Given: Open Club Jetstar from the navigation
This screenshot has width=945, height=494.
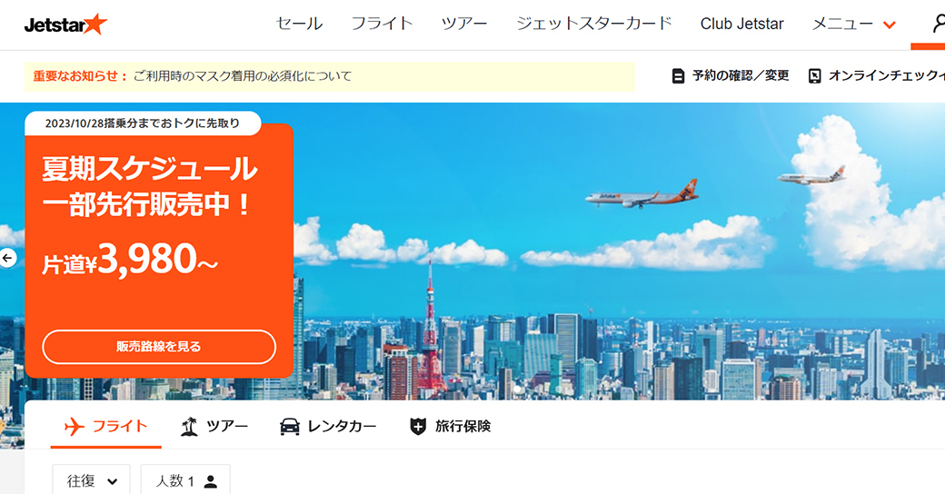Looking at the screenshot, I should click(x=741, y=25).
